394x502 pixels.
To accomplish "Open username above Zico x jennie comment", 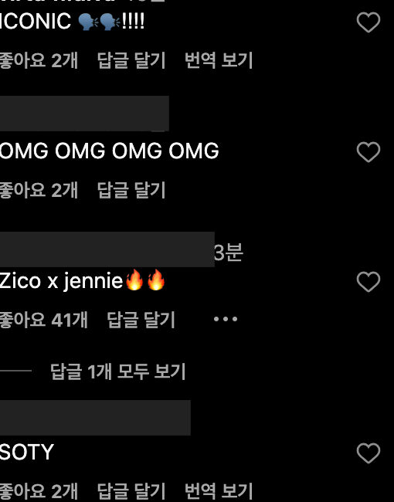I will pos(107,249).
